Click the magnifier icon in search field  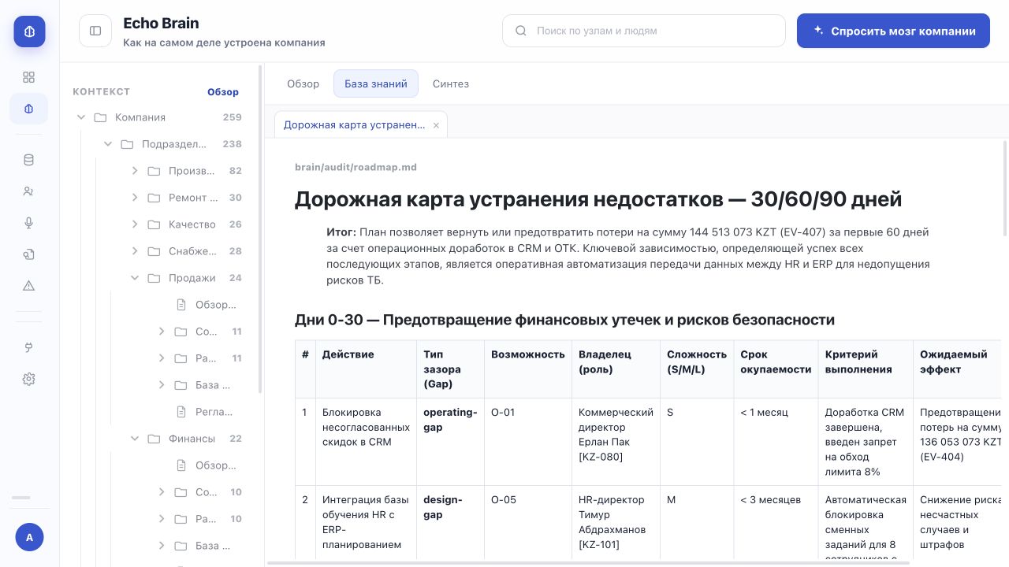pos(521,31)
